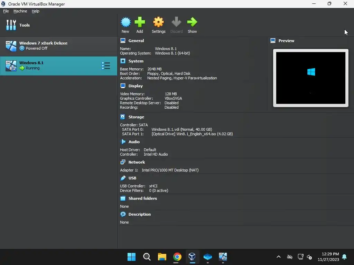Click the Network adapter icon

[123, 162]
